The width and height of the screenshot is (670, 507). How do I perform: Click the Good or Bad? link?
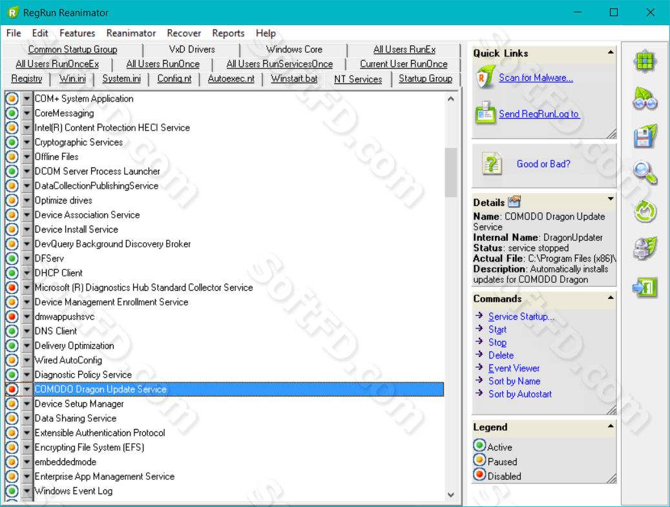(543, 164)
